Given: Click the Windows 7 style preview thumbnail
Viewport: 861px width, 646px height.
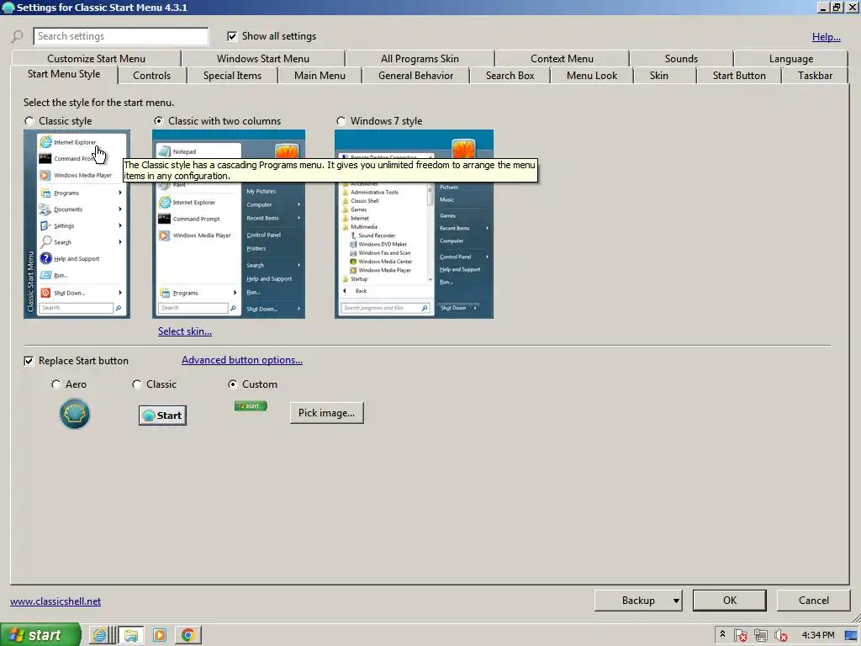Looking at the screenshot, I should tap(414, 224).
